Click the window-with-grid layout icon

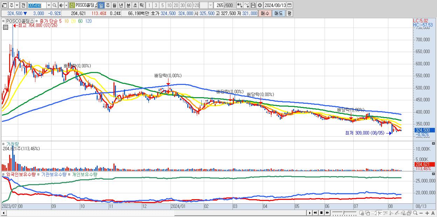(x=362, y=213)
